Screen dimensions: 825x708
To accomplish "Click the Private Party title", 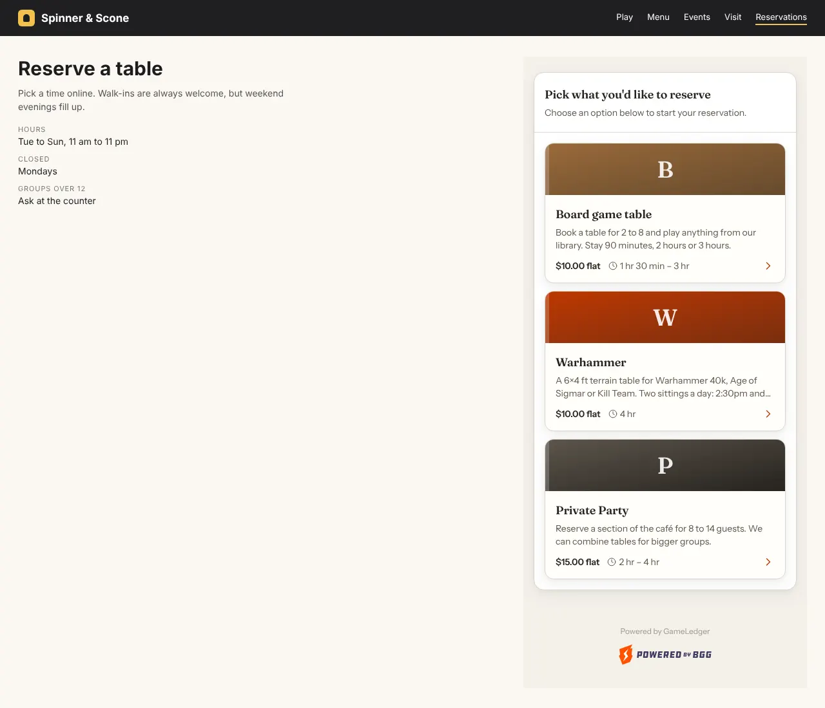I will point(592,510).
